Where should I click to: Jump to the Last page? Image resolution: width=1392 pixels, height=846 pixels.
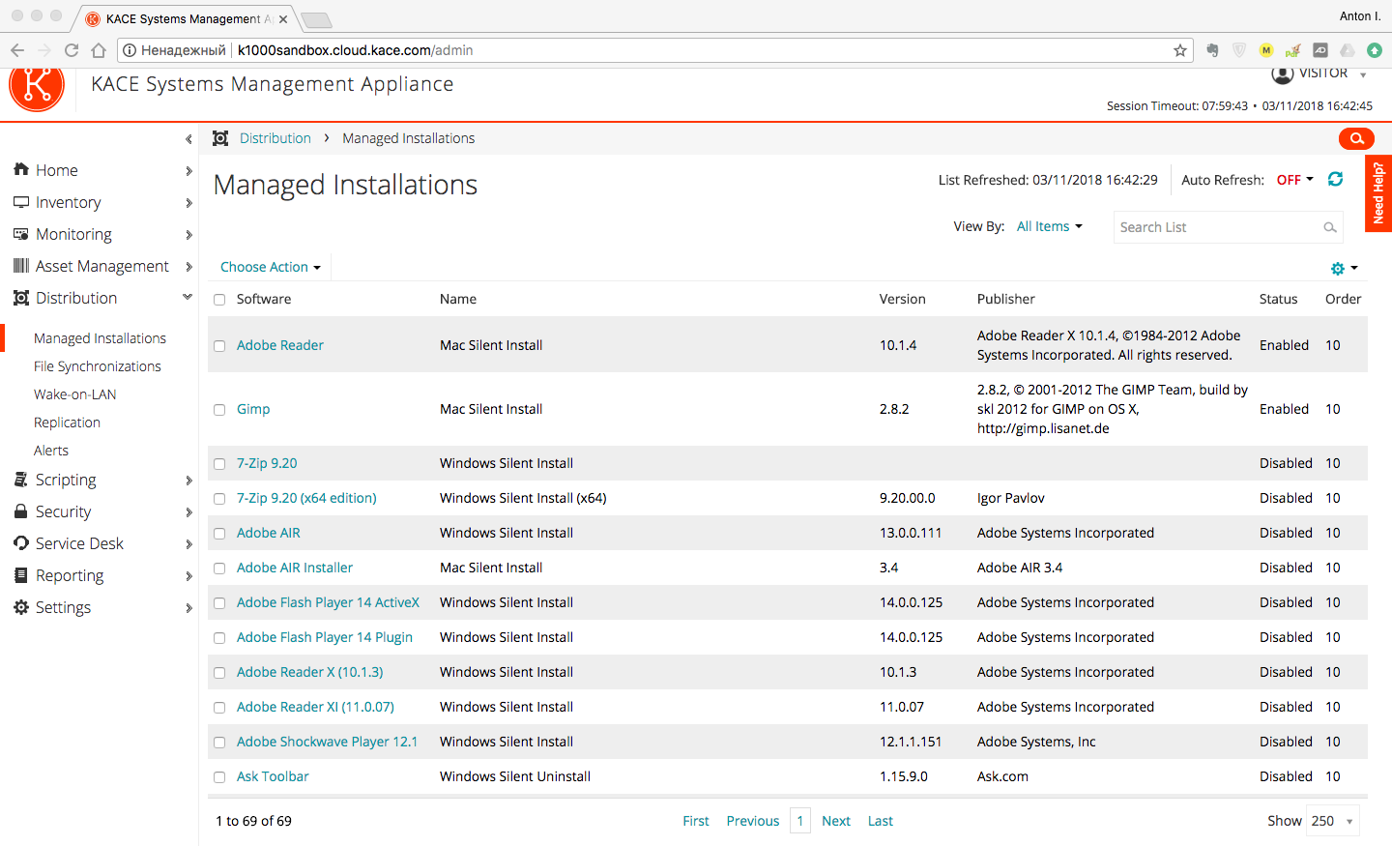(x=881, y=821)
